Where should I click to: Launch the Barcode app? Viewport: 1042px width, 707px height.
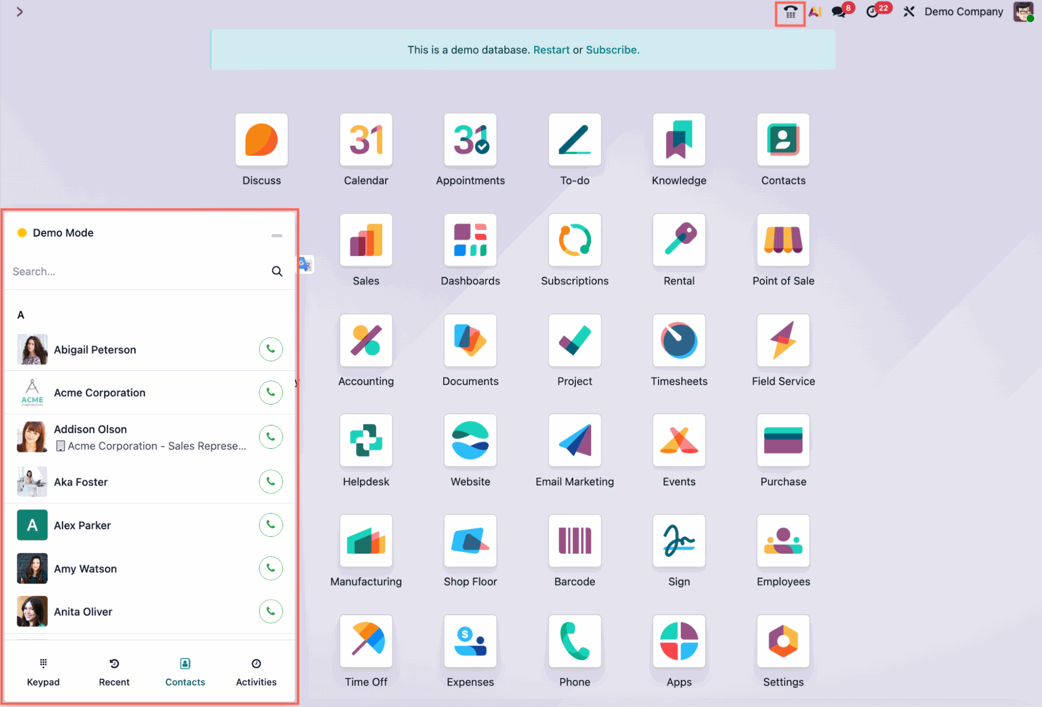tap(574, 541)
